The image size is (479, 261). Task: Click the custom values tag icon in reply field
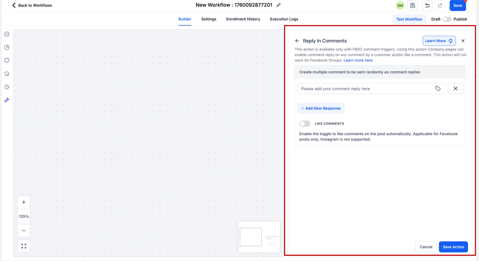(x=438, y=88)
